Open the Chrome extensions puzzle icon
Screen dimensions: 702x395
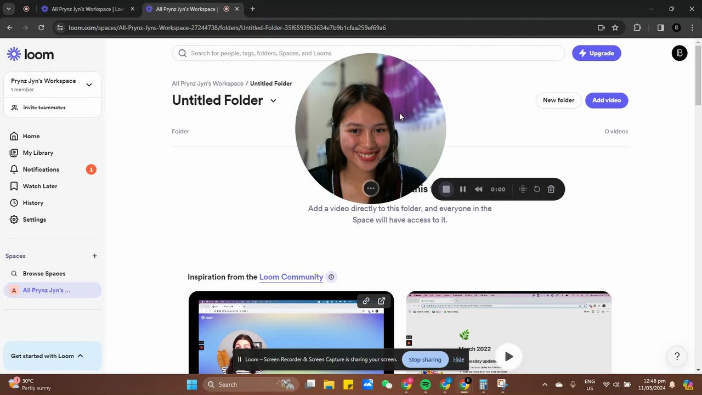tap(637, 27)
